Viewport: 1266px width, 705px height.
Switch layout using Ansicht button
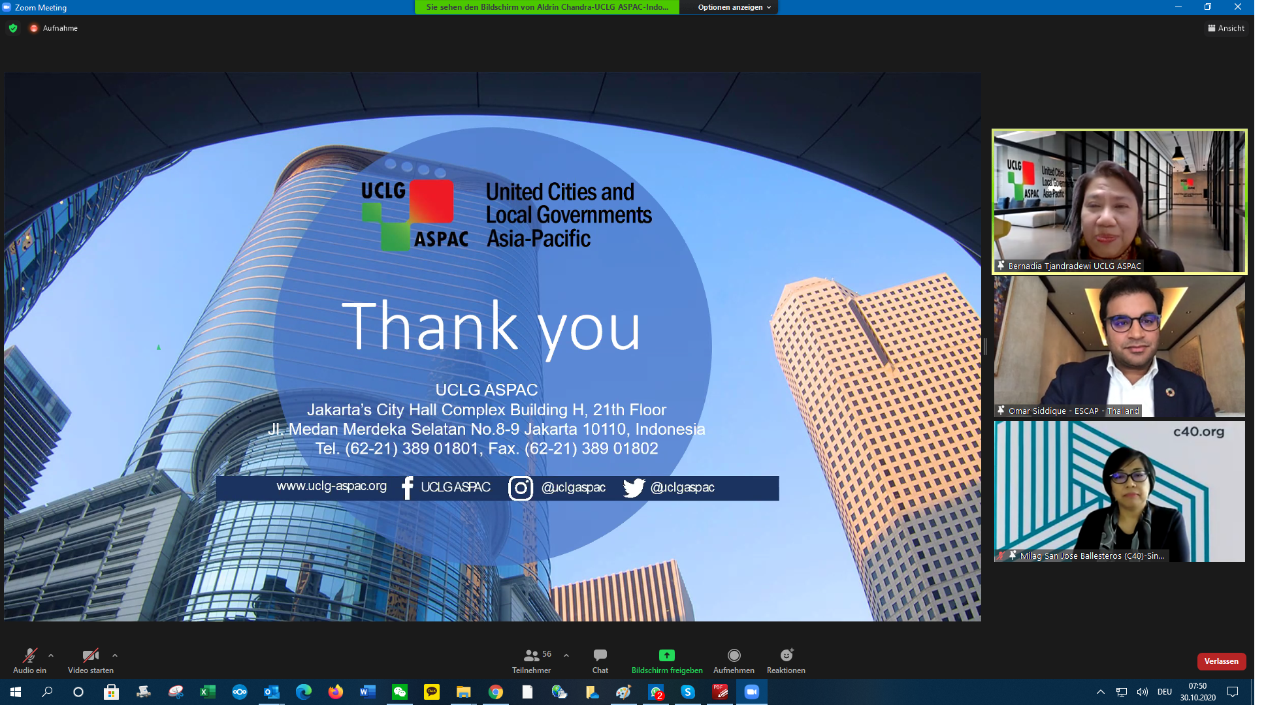(1226, 28)
